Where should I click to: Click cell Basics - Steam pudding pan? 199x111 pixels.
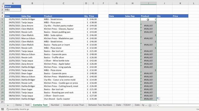(x=63, y=32)
